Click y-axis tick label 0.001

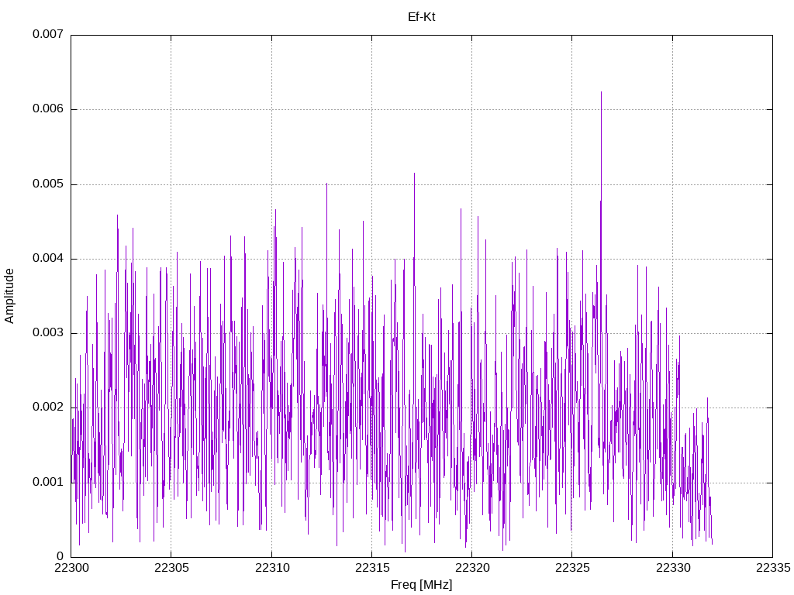(x=48, y=482)
